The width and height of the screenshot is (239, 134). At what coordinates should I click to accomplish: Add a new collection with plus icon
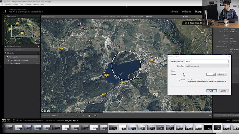tap(38, 53)
